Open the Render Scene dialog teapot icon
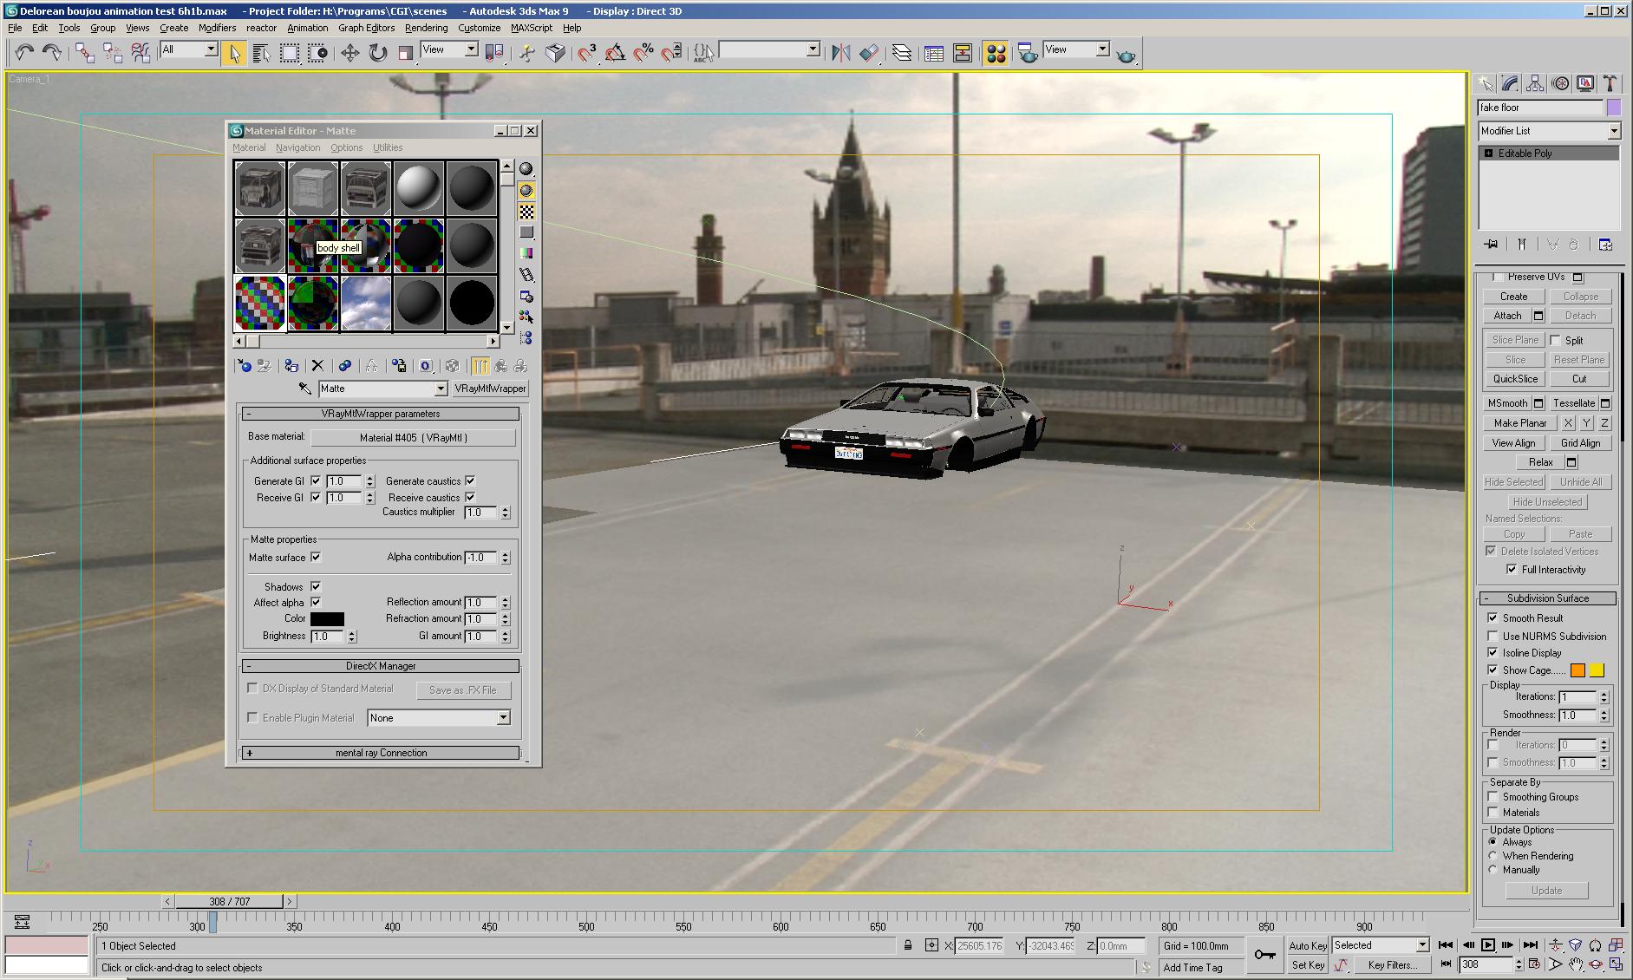 point(1027,52)
